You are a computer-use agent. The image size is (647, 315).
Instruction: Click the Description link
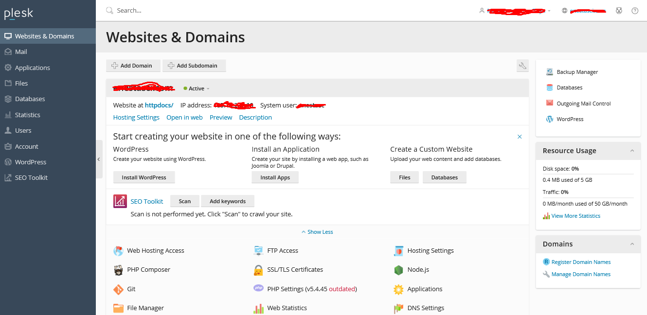tap(255, 117)
